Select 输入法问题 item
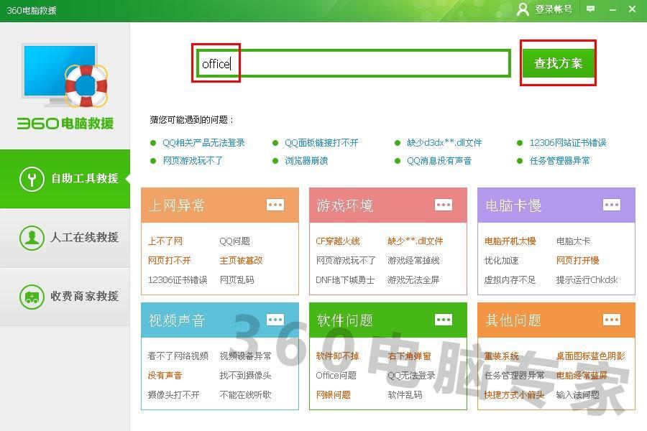647x431 pixels. click(x=577, y=394)
